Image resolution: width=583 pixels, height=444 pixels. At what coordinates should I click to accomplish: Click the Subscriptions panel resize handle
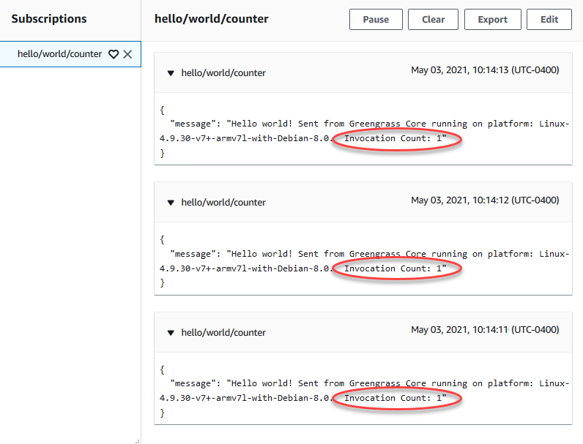coord(137,440)
